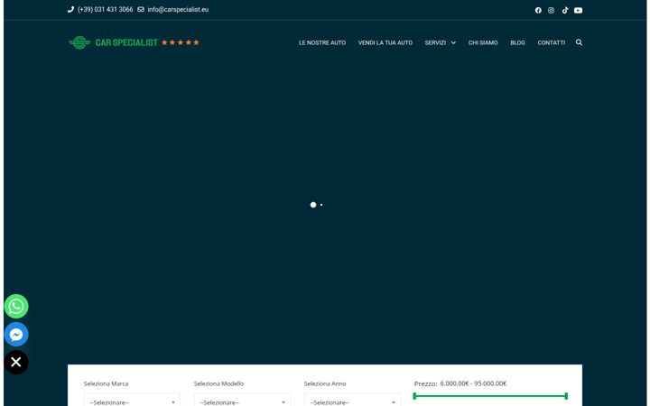This screenshot has height=406, width=650.
Task: Click the phone icon in top bar
Action: 70,9
